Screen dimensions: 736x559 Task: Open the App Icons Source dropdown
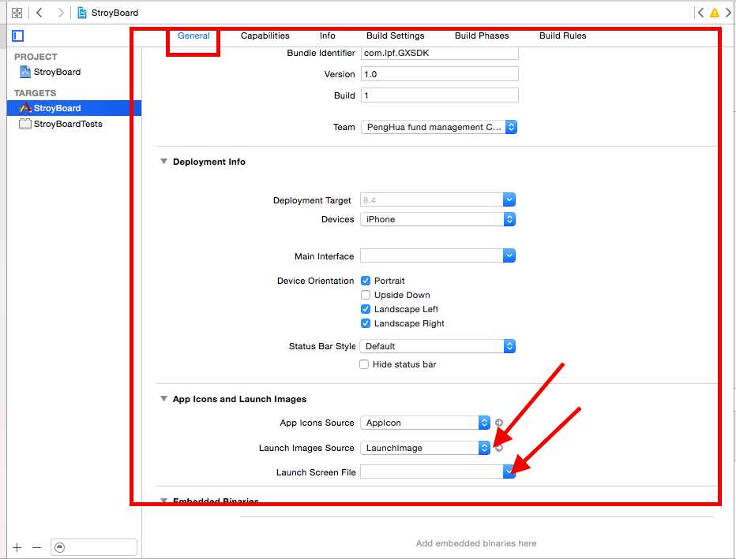[x=426, y=423]
